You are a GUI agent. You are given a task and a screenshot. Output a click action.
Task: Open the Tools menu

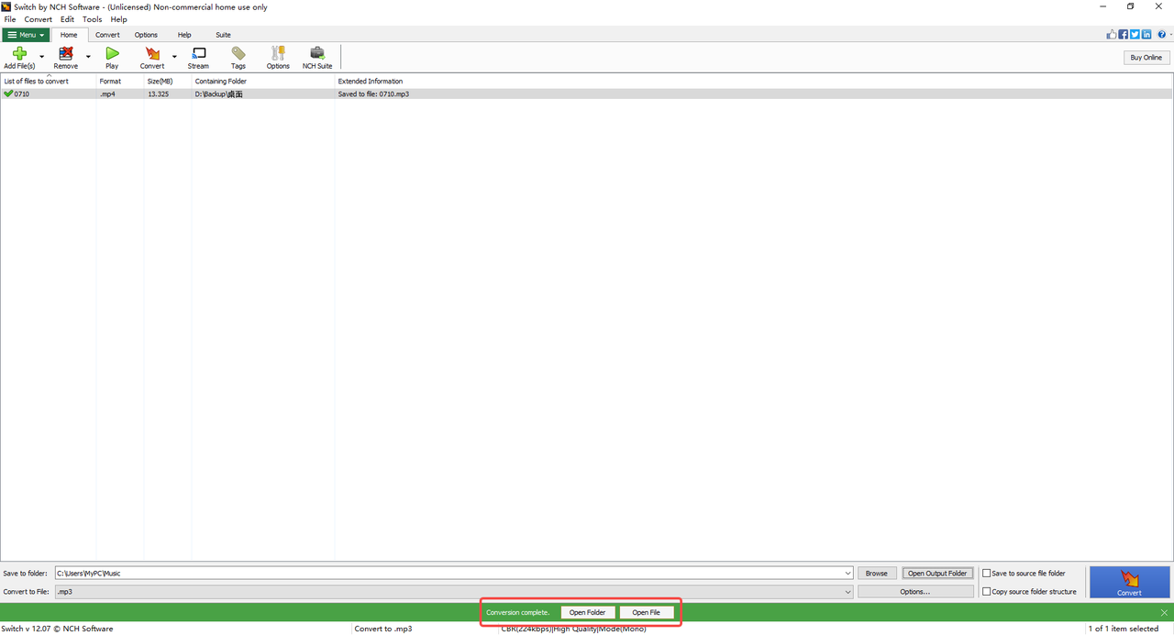pyautogui.click(x=93, y=19)
